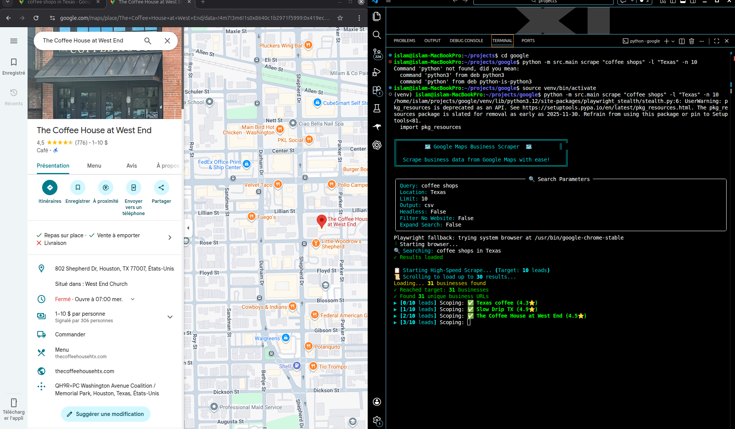Open the Testing beaker view
This screenshot has height=429, width=735.
tap(377, 108)
